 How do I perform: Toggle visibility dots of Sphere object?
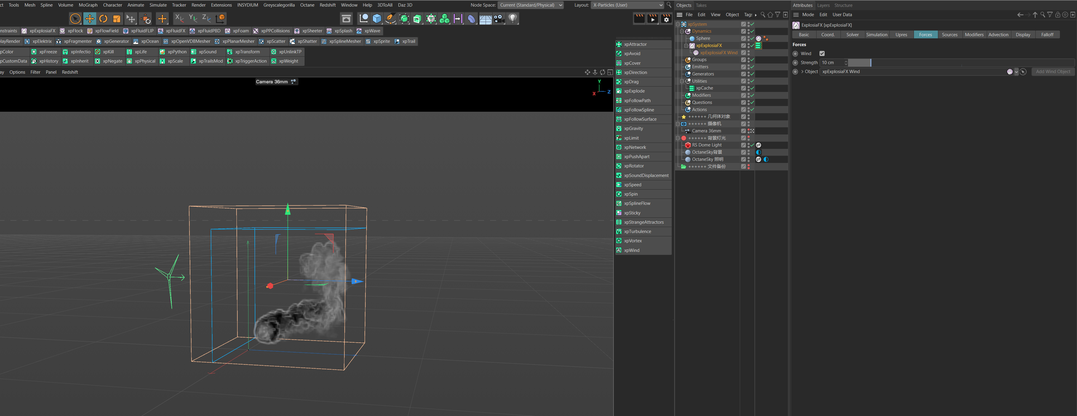point(748,38)
